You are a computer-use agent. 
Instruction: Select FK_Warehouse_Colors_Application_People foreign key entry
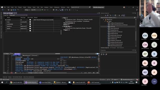pos(78,28)
